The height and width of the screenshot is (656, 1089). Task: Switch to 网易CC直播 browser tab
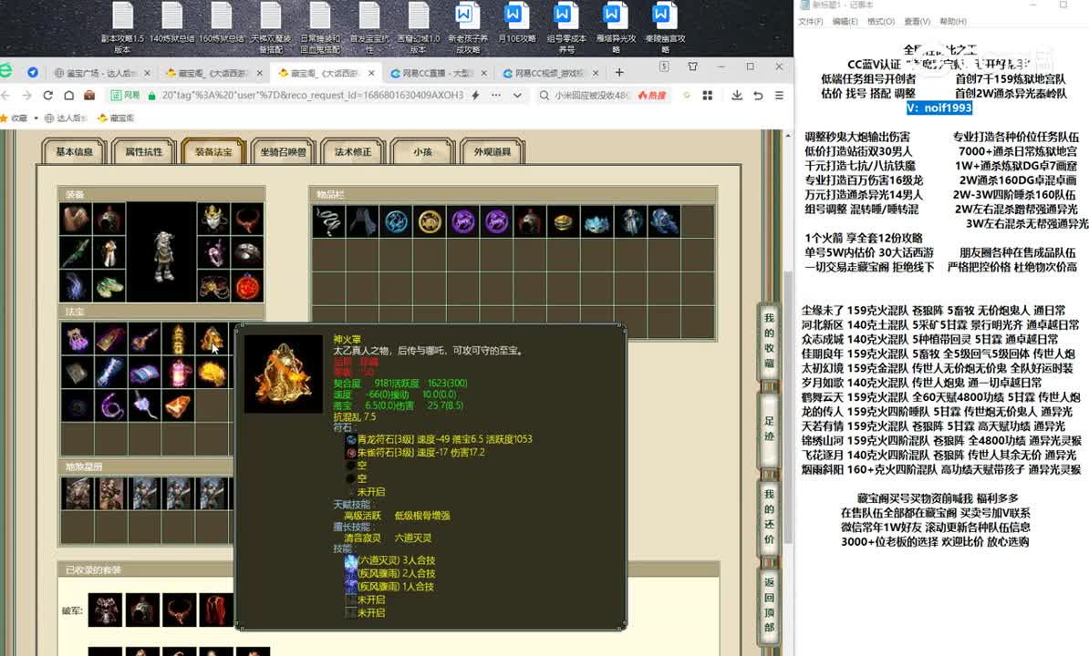pyautogui.click(x=438, y=73)
